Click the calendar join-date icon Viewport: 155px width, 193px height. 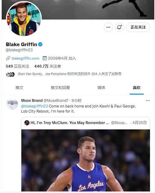[44, 58]
